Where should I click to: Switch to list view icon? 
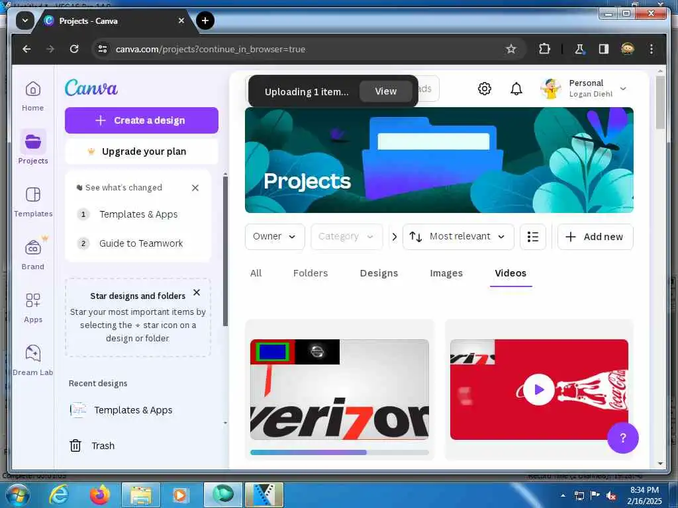(x=533, y=236)
